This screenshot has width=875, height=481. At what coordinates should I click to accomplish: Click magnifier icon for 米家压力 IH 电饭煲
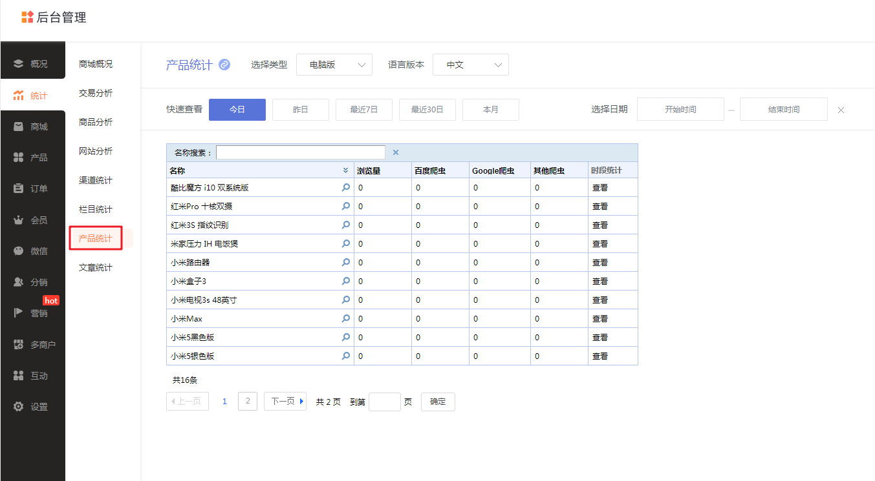pyautogui.click(x=346, y=243)
